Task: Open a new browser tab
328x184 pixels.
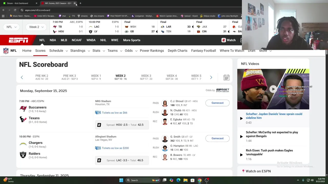Action: [x=80, y=3]
